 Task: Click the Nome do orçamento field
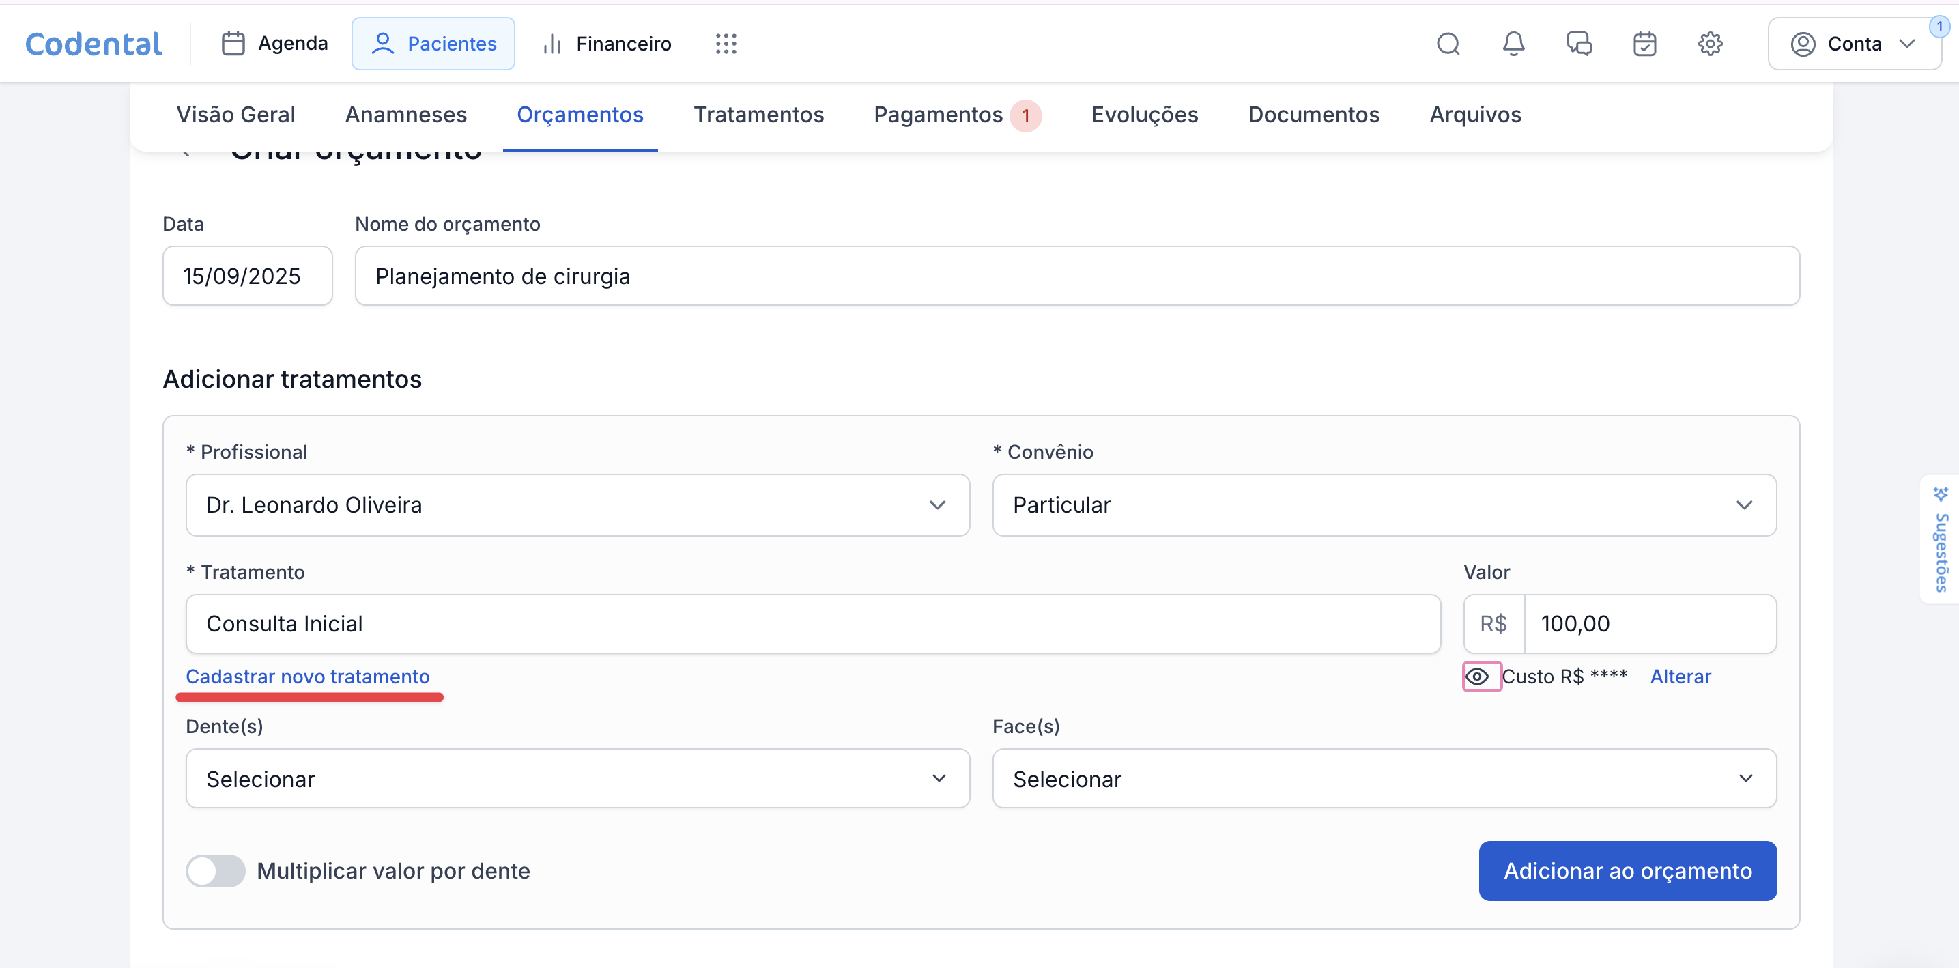pyautogui.click(x=1076, y=276)
